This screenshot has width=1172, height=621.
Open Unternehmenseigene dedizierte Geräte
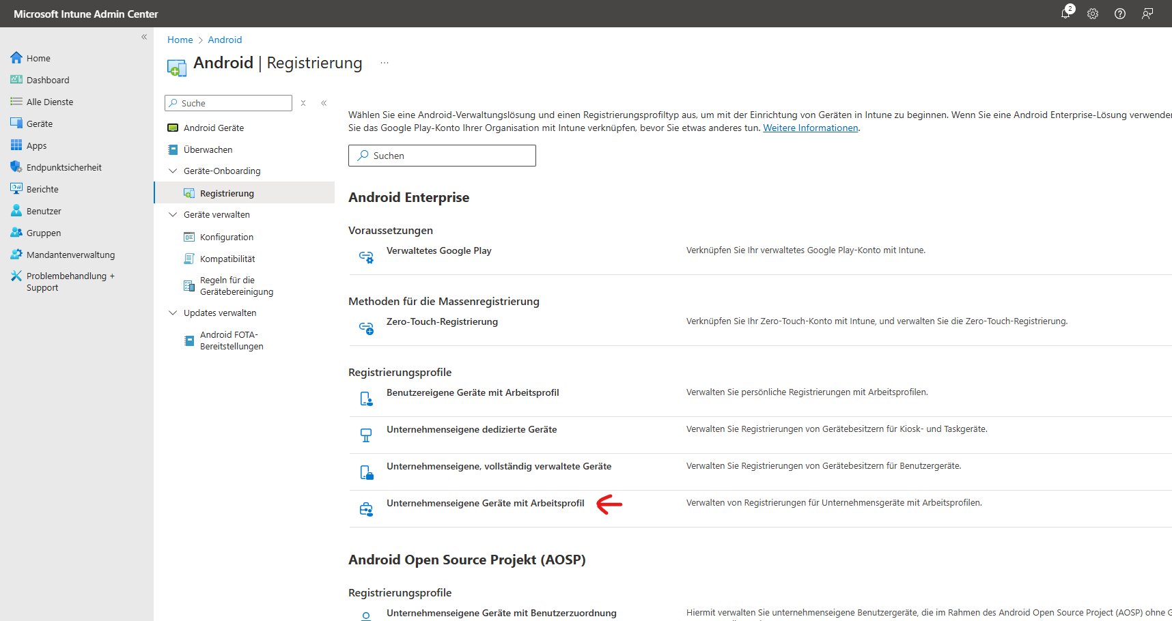[472, 429]
